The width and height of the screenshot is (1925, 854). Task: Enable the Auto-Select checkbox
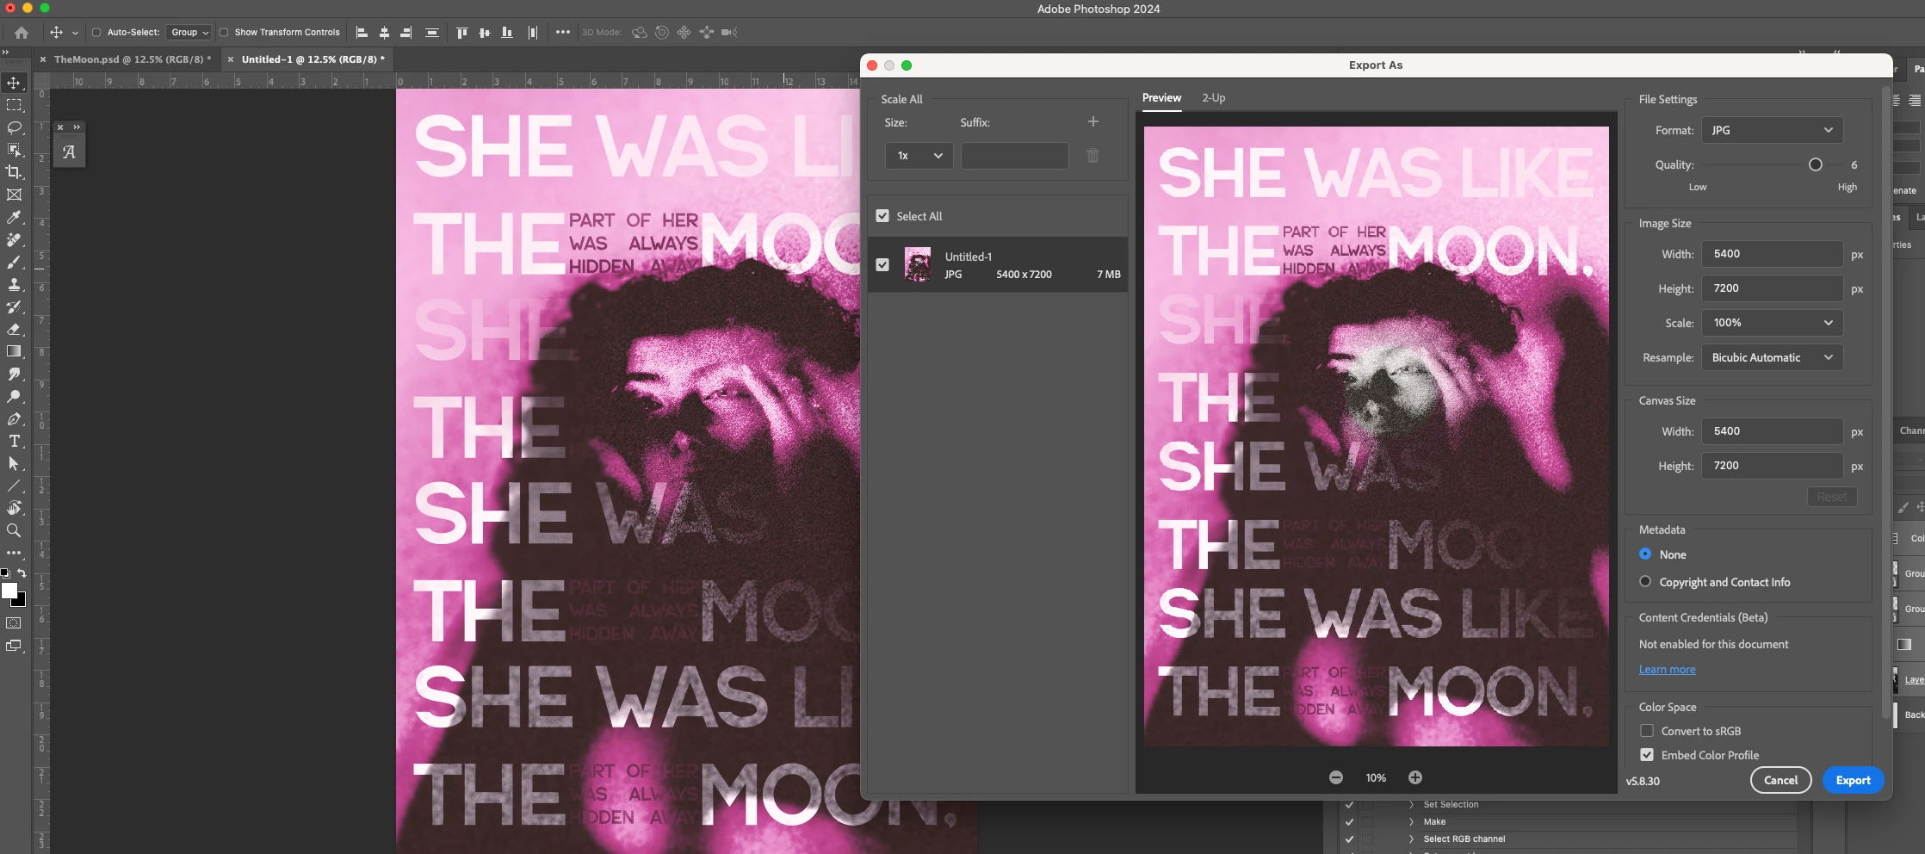(96, 33)
